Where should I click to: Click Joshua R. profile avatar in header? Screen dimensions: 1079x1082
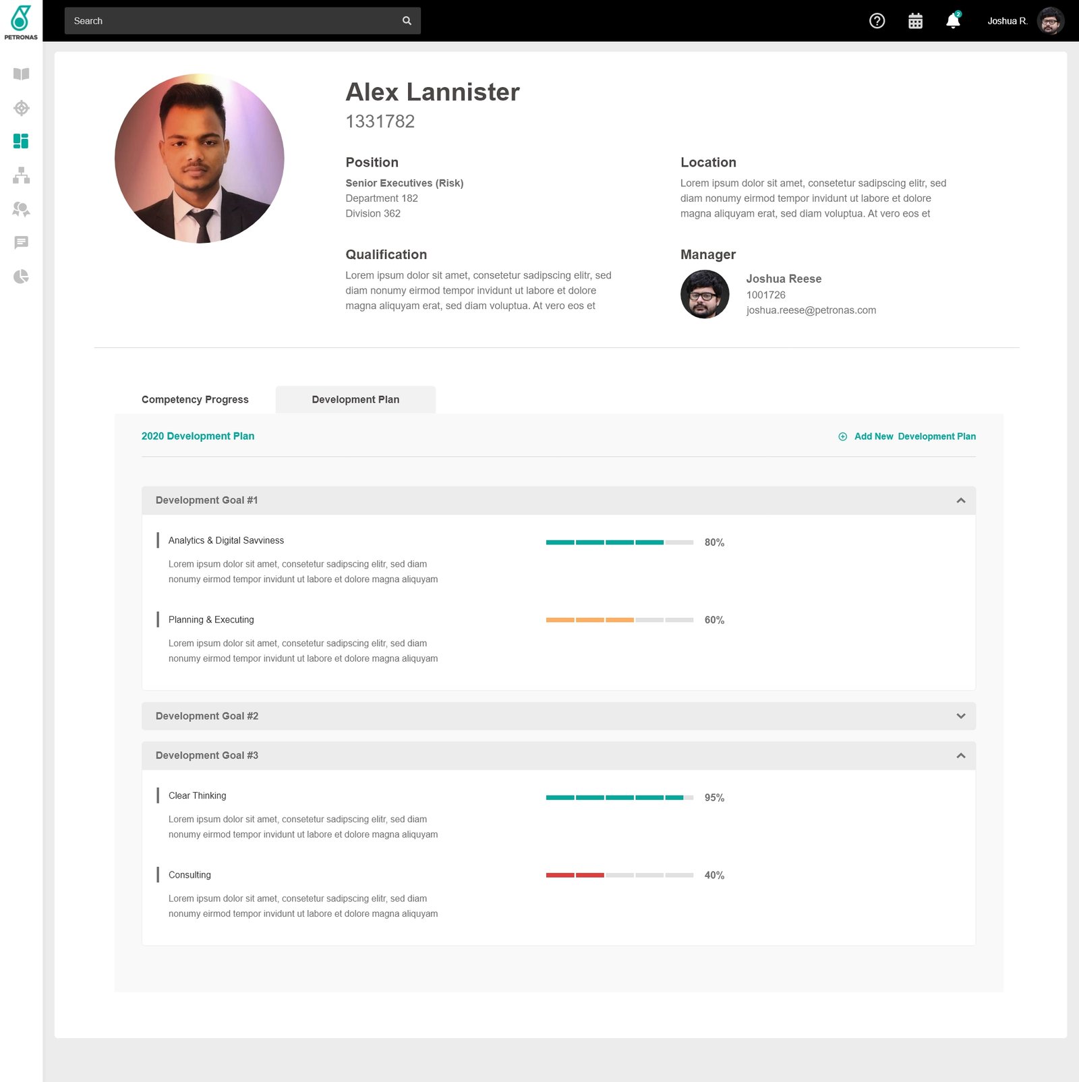click(1050, 21)
